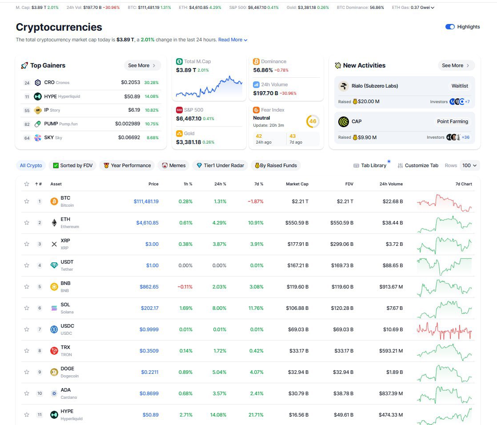The width and height of the screenshot is (497, 425).
Task: Star USDT row as favorite
Action: click(x=27, y=265)
